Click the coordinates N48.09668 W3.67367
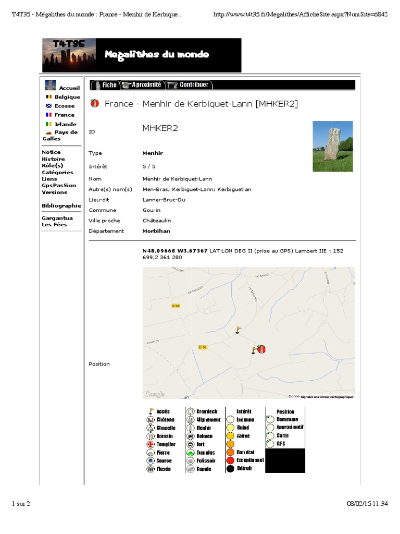The width and height of the screenshot is (400, 534). click(175, 251)
